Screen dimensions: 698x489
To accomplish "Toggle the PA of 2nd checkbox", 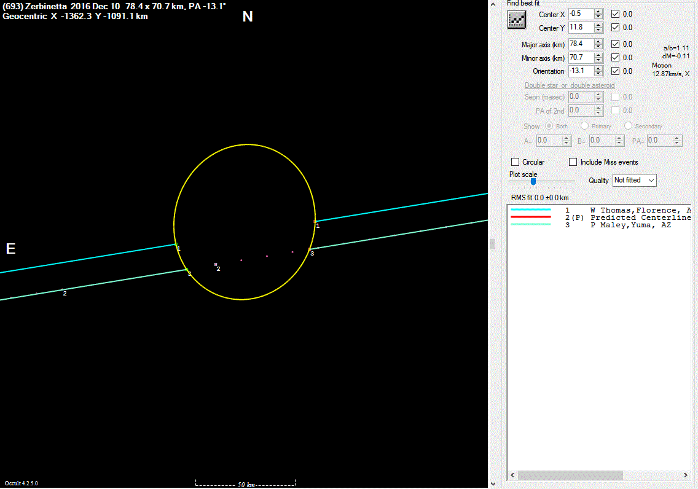I will point(615,110).
